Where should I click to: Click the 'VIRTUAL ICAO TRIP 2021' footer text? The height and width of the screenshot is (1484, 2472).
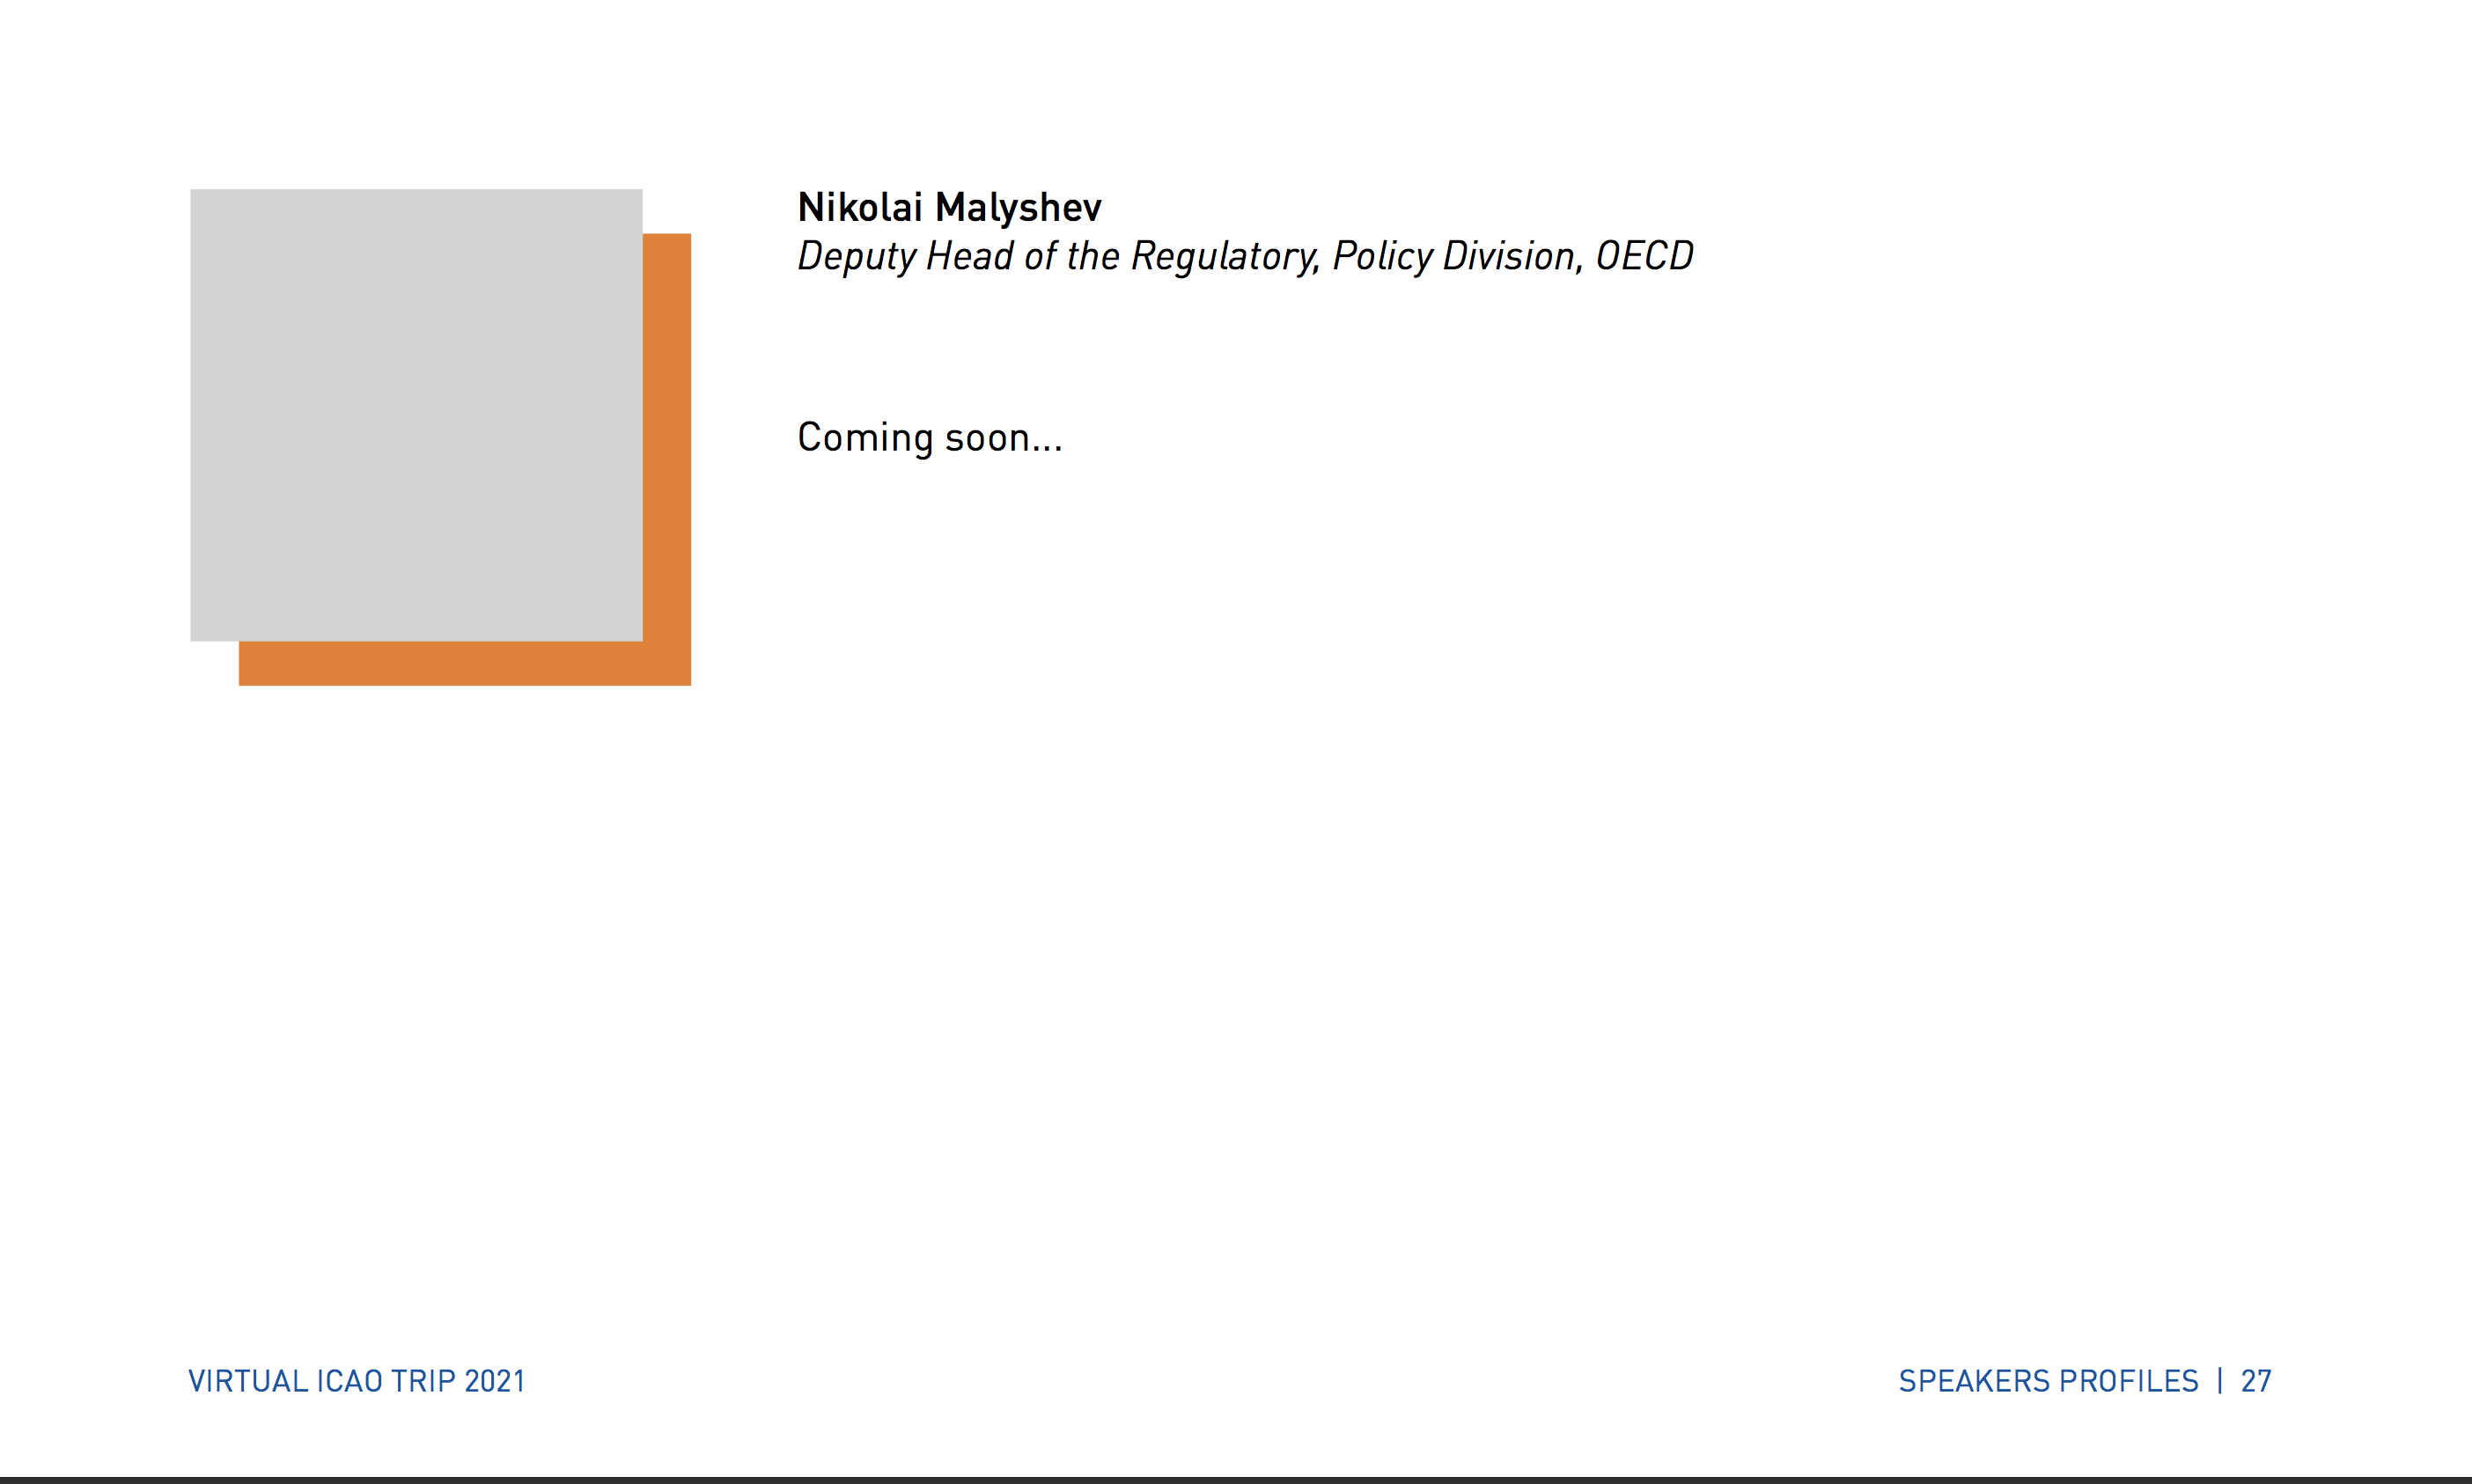[x=356, y=1381]
